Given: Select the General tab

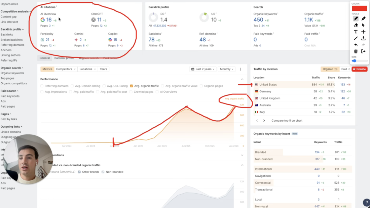Looking at the screenshot, I should click(44, 58).
